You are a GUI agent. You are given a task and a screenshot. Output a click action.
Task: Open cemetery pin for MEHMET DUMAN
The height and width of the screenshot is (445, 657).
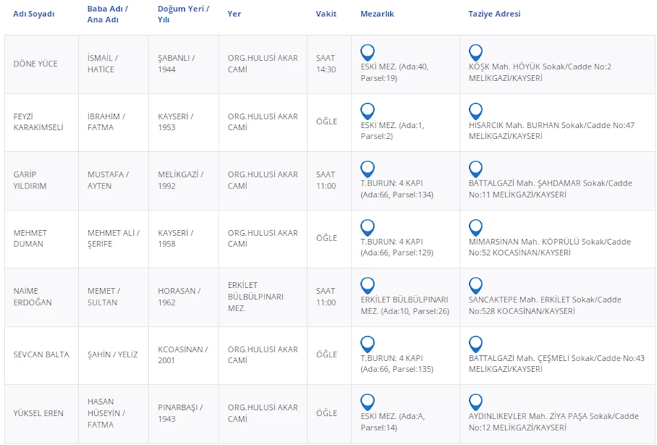[368, 227]
